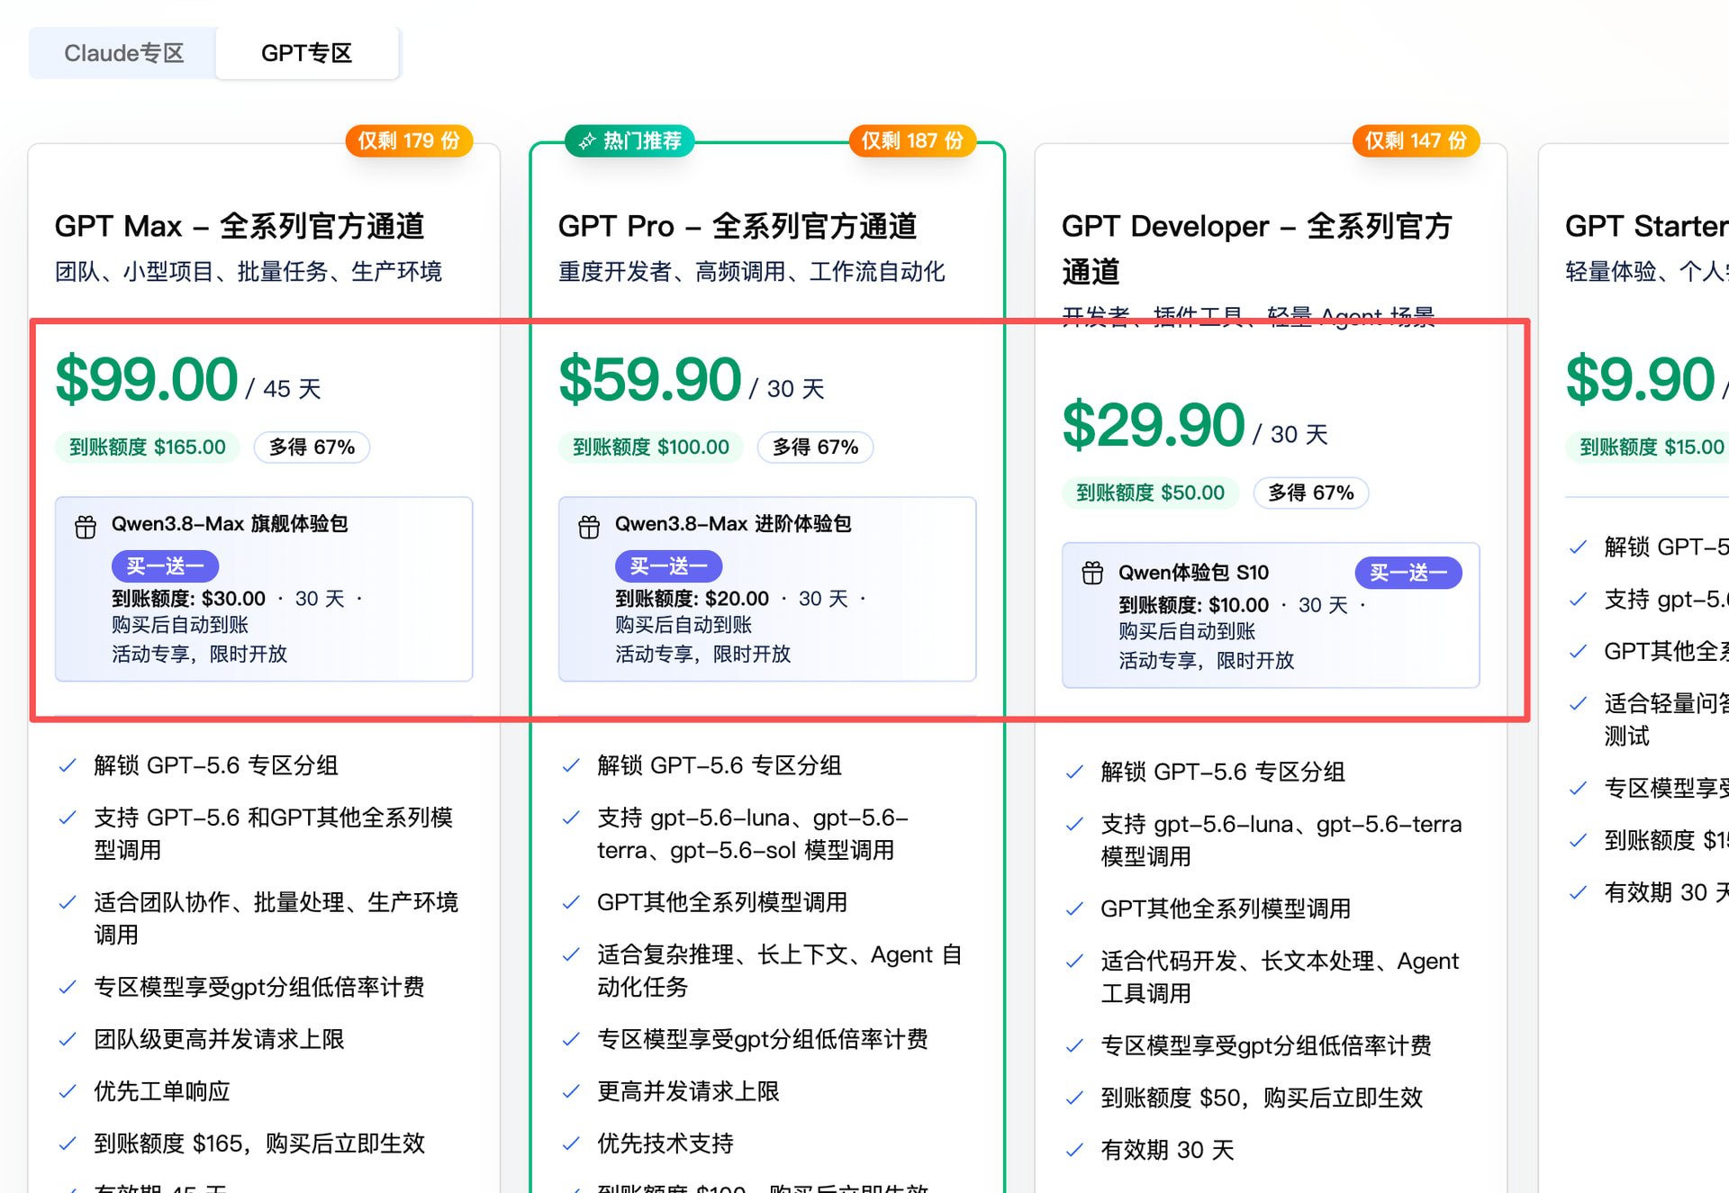Image resolution: width=1729 pixels, height=1193 pixels.
Task: Click the gift icon beside Qwen3.8-Max 进阶体验包
Action: [x=589, y=527]
